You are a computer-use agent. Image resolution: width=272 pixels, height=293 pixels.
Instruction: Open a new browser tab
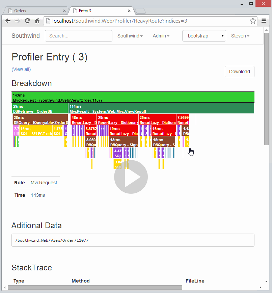click(x=140, y=11)
